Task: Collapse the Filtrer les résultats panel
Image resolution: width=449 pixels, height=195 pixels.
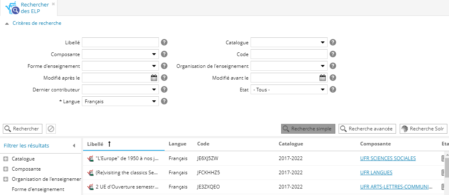Action: (74, 145)
